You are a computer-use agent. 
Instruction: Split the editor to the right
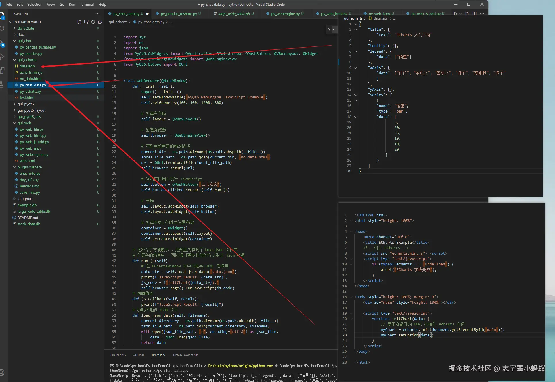click(474, 14)
